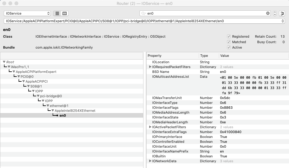Sort by Value column header
The width and height of the screenshot is (289, 168).
tap(254, 56)
